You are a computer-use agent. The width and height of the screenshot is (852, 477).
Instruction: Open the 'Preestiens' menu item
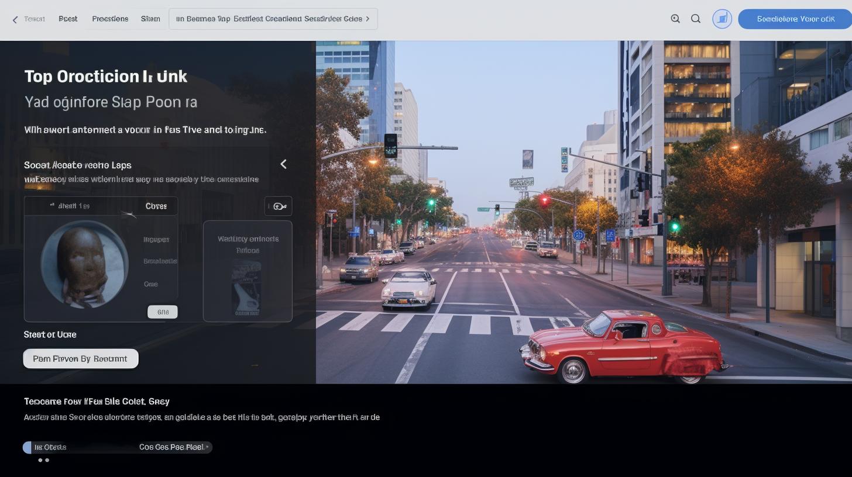(x=110, y=19)
